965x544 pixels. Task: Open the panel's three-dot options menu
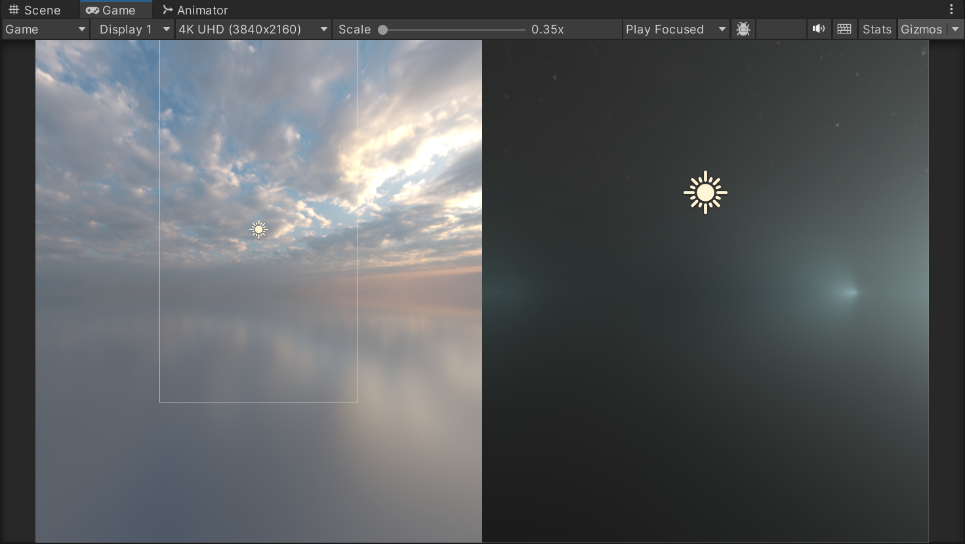tap(951, 10)
